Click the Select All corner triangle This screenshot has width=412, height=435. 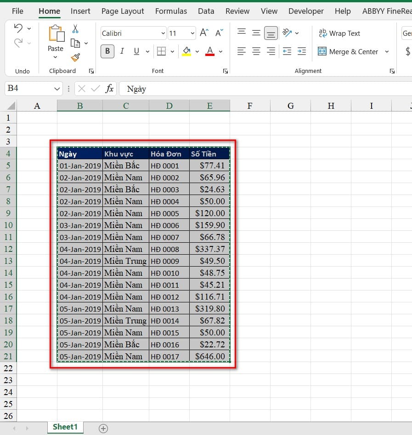pos(11,106)
